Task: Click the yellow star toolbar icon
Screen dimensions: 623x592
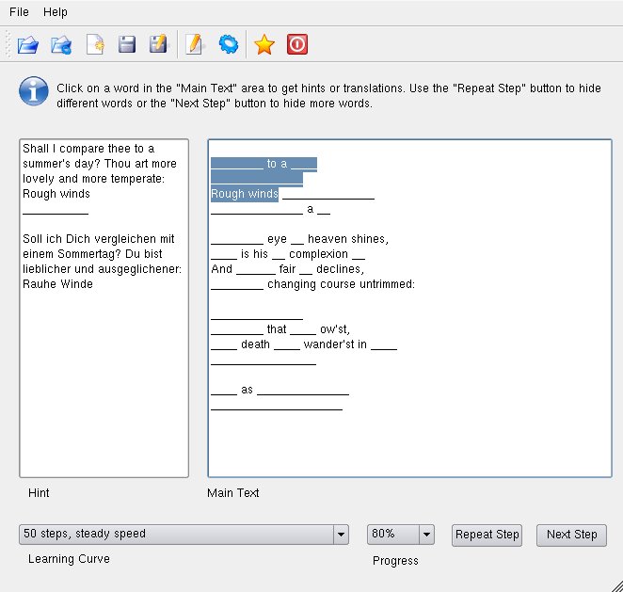Action: [264, 44]
